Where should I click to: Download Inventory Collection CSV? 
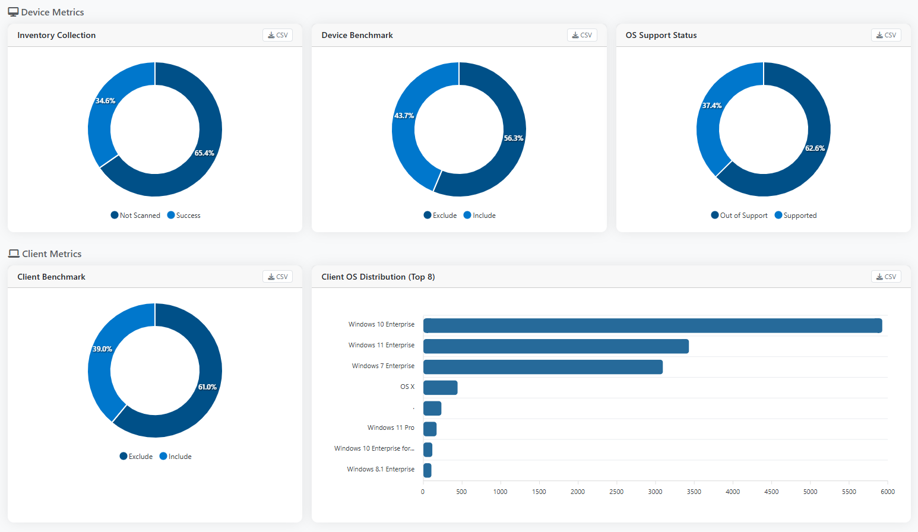pos(278,35)
